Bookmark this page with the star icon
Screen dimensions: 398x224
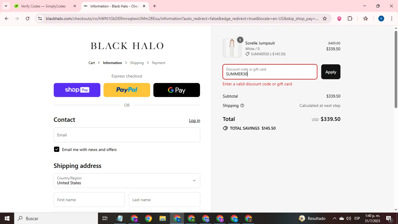point(325,19)
